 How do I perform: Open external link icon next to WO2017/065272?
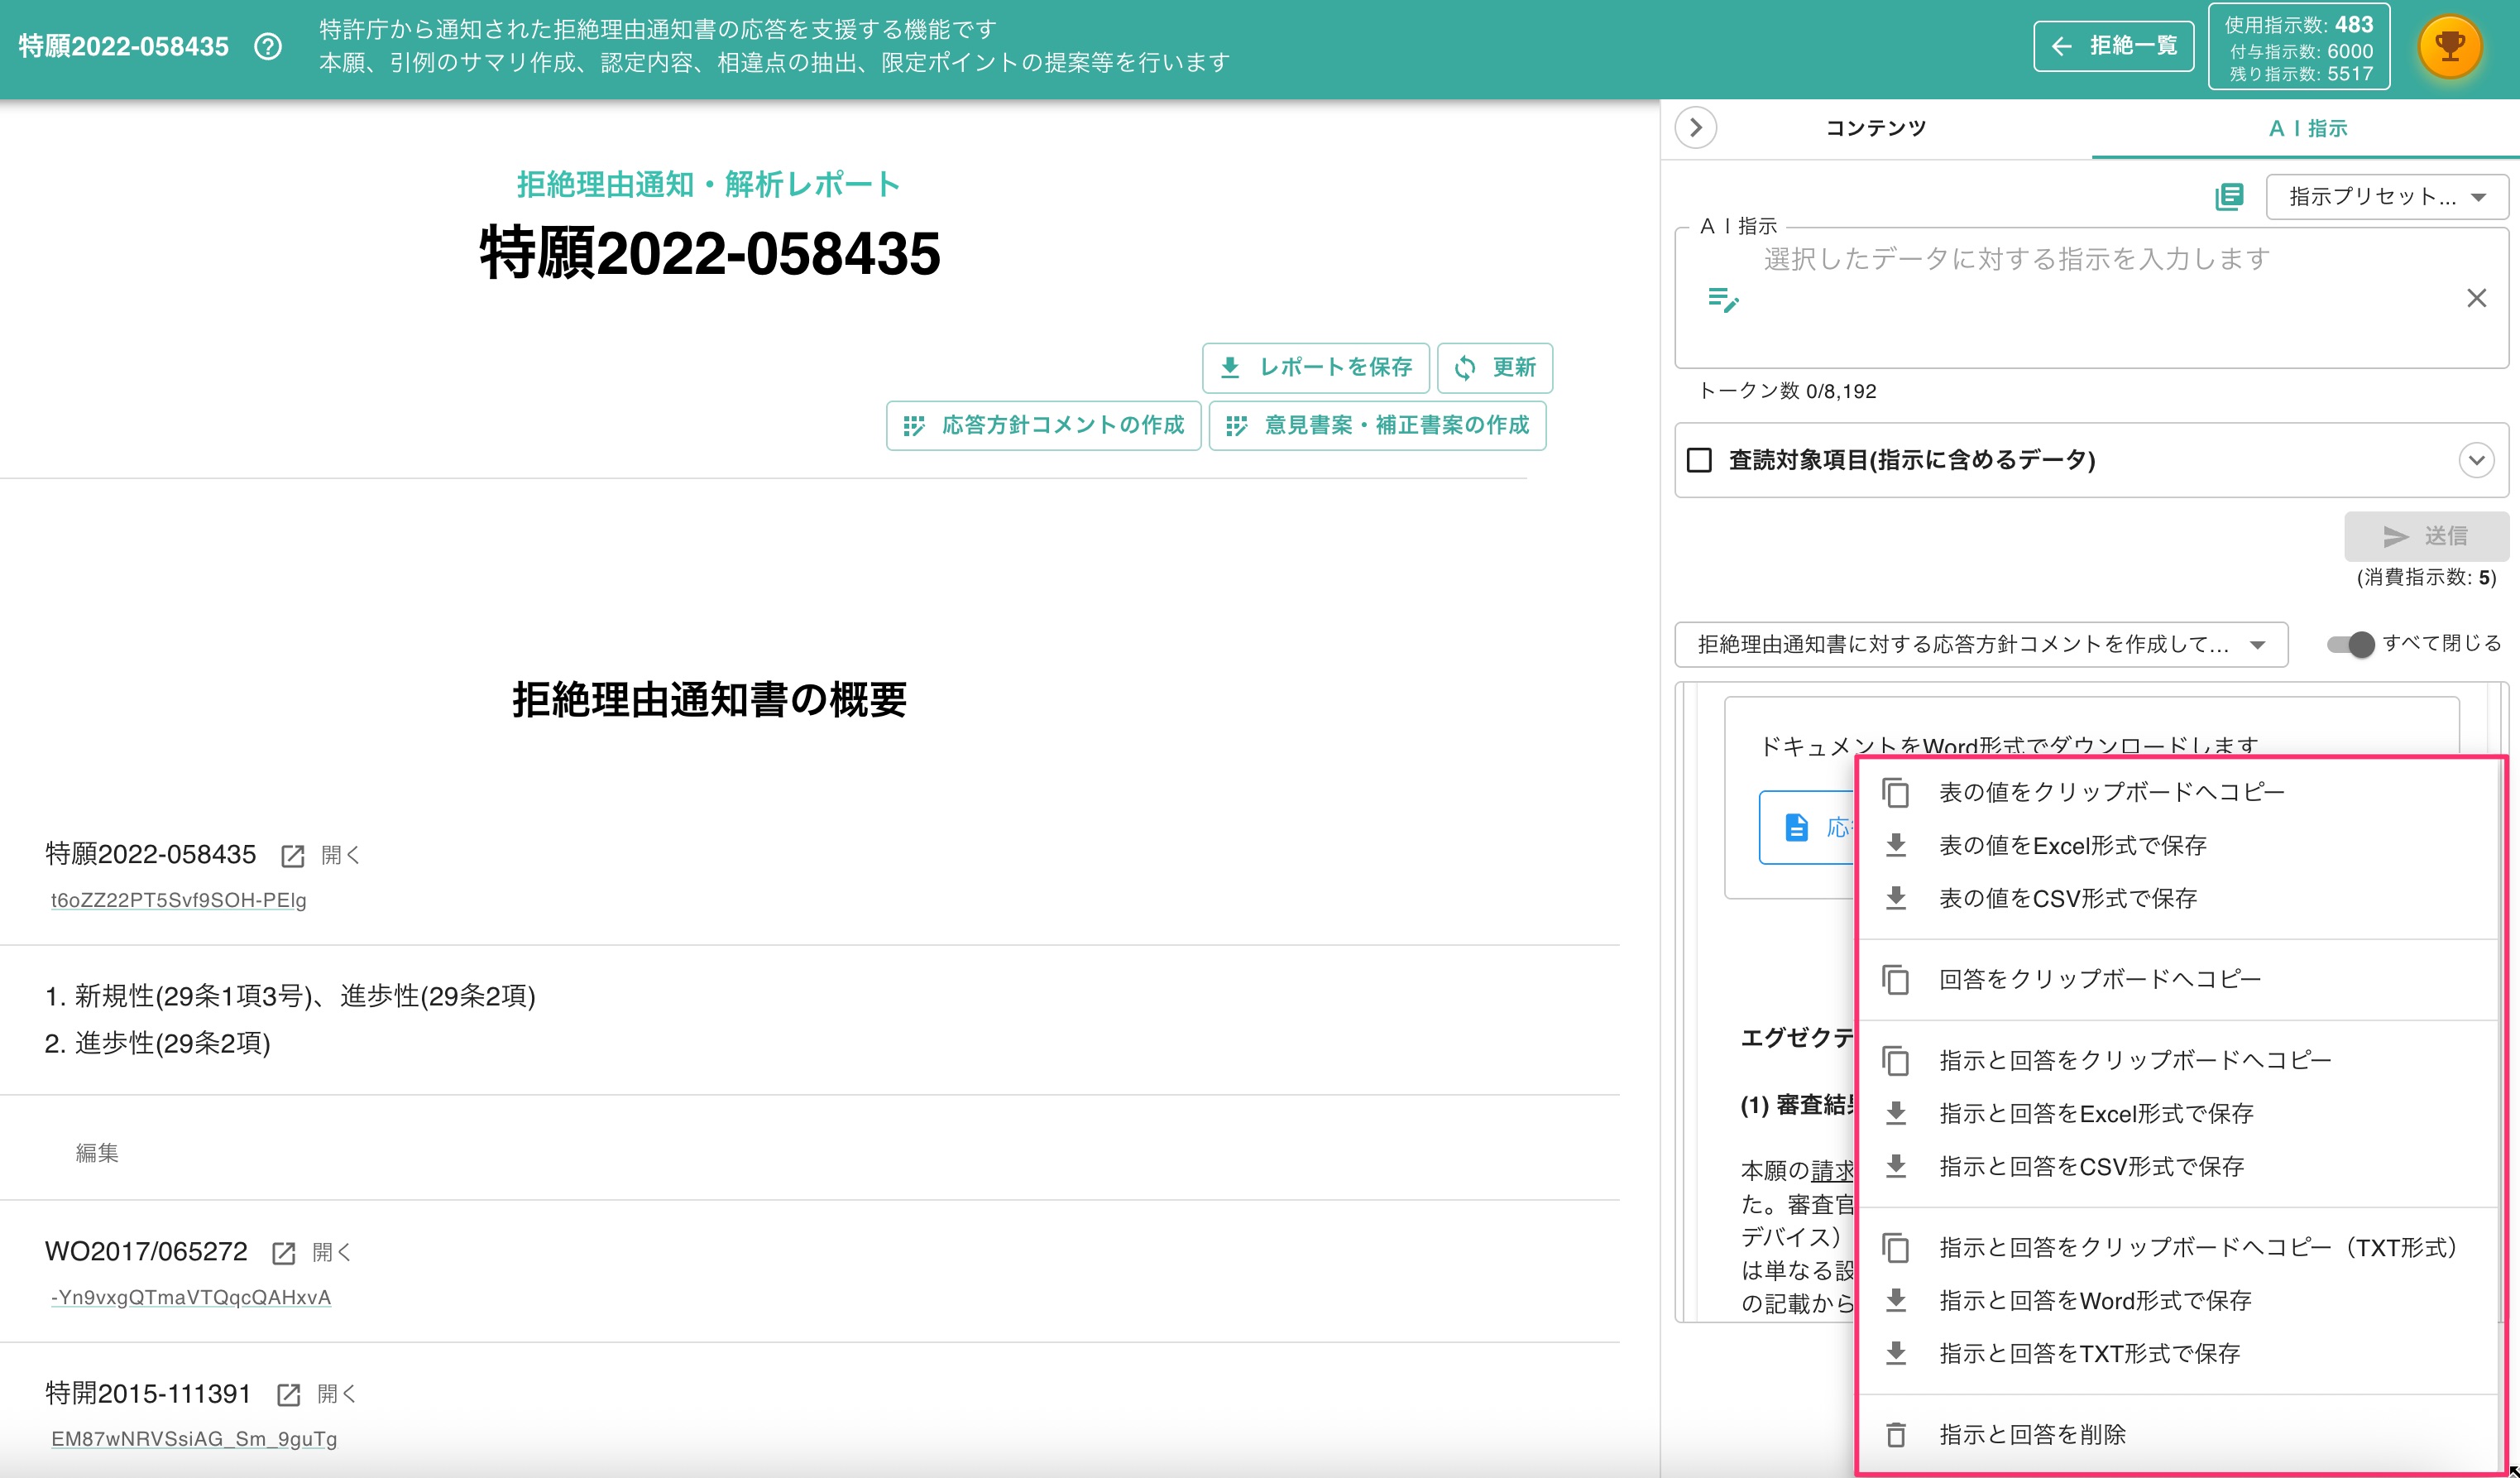(283, 1253)
